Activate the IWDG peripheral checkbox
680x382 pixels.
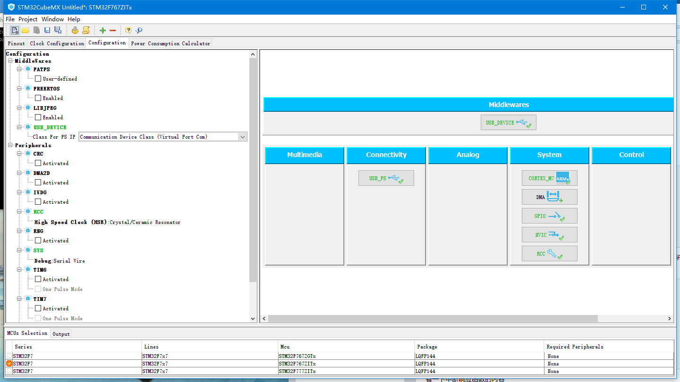tap(38, 202)
